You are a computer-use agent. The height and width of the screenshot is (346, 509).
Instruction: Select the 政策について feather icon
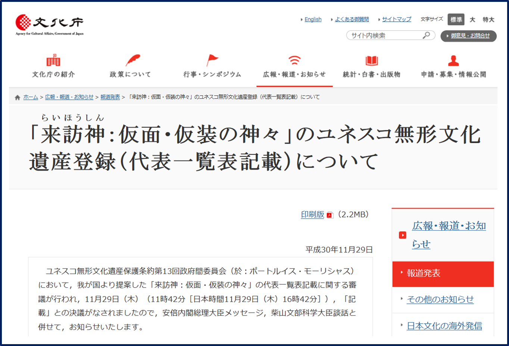[x=132, y=60]
